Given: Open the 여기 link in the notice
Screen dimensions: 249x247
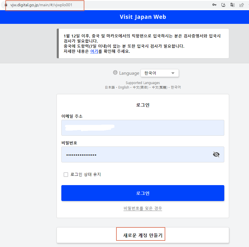Looking at the screenshot, I should [x=94, y=51].
